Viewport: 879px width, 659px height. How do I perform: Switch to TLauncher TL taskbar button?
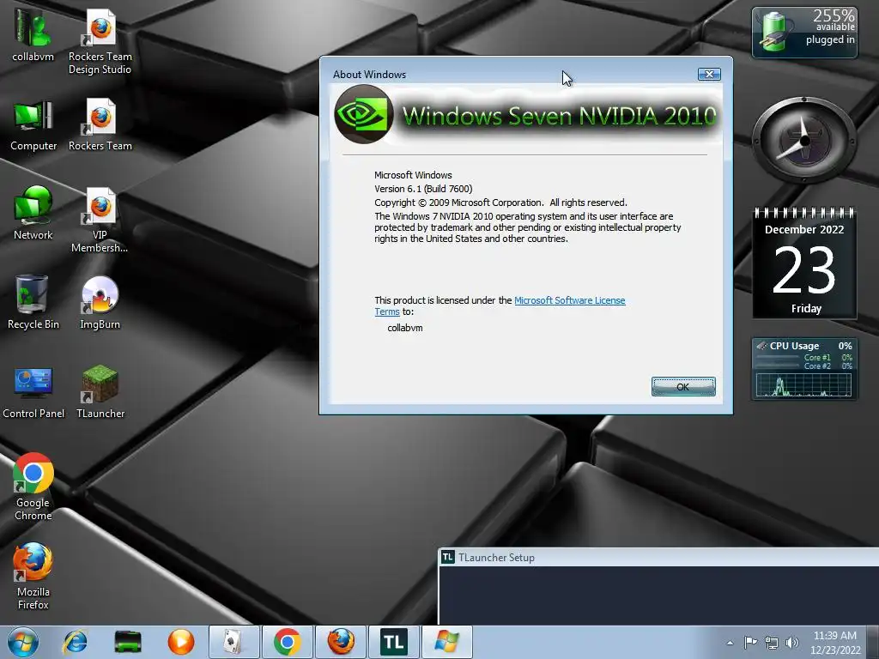click(393, 642)
